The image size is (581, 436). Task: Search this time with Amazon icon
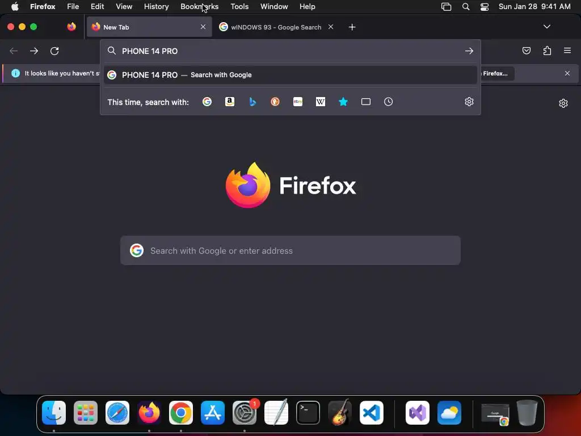pyautogui.click(x=230, y=102)
